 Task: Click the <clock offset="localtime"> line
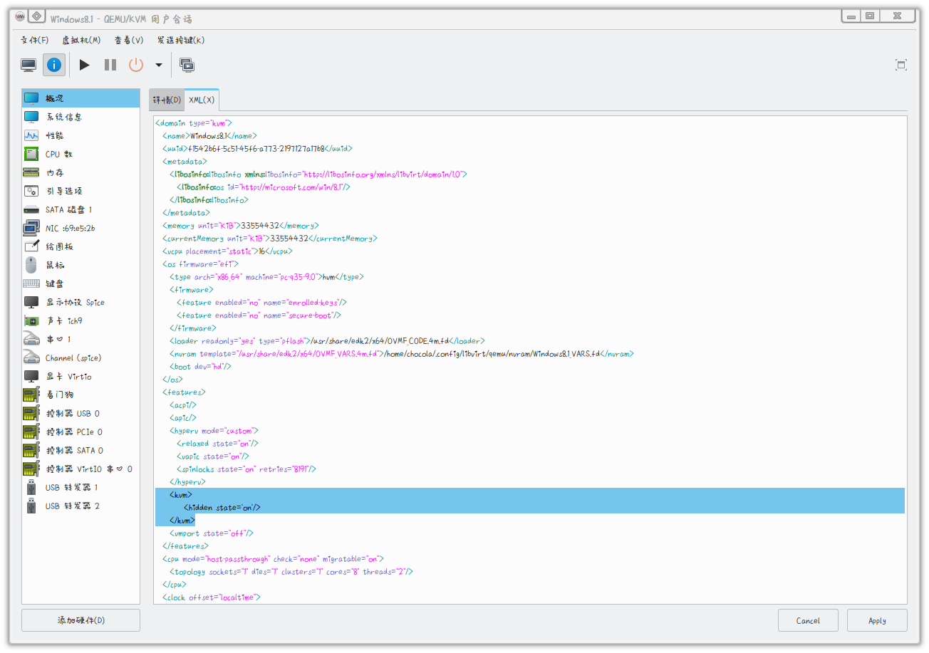pyautogui.click(x=212, y=597)
